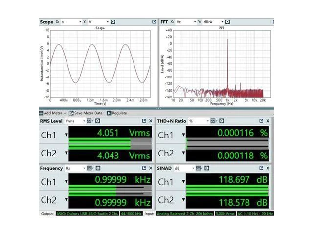Expand SINAD Ch2 channel arrow

point(183,199)
